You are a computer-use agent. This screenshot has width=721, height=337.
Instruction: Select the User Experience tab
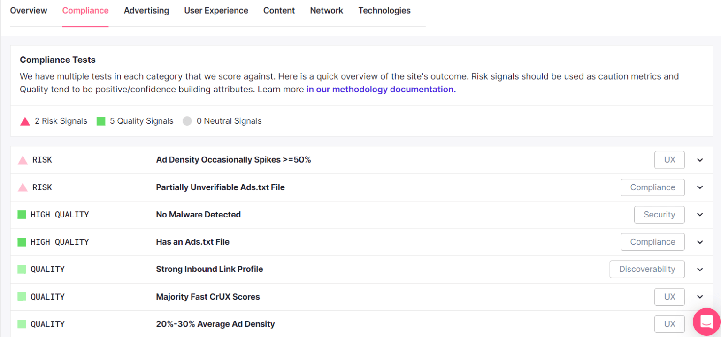point(216,10)
